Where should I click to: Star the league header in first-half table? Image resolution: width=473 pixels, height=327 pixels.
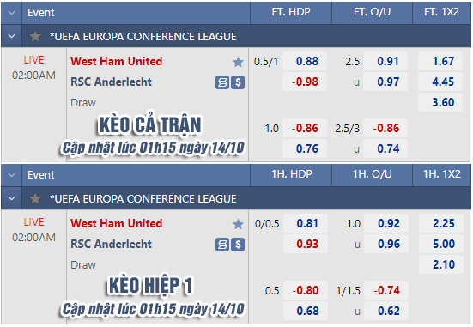[35, 199]
